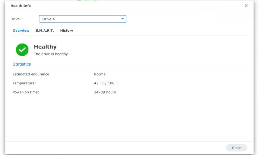This screenshot has height=155, width=259.
Task: Click the green Healthy checkmark icon
Action: (x=22, y=50)
